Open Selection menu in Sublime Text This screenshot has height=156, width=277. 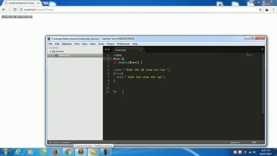67,44
